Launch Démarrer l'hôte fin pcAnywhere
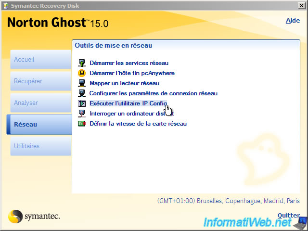Image resolution: width=308 pixels, height=231 pixels. (x=132, y=73)
